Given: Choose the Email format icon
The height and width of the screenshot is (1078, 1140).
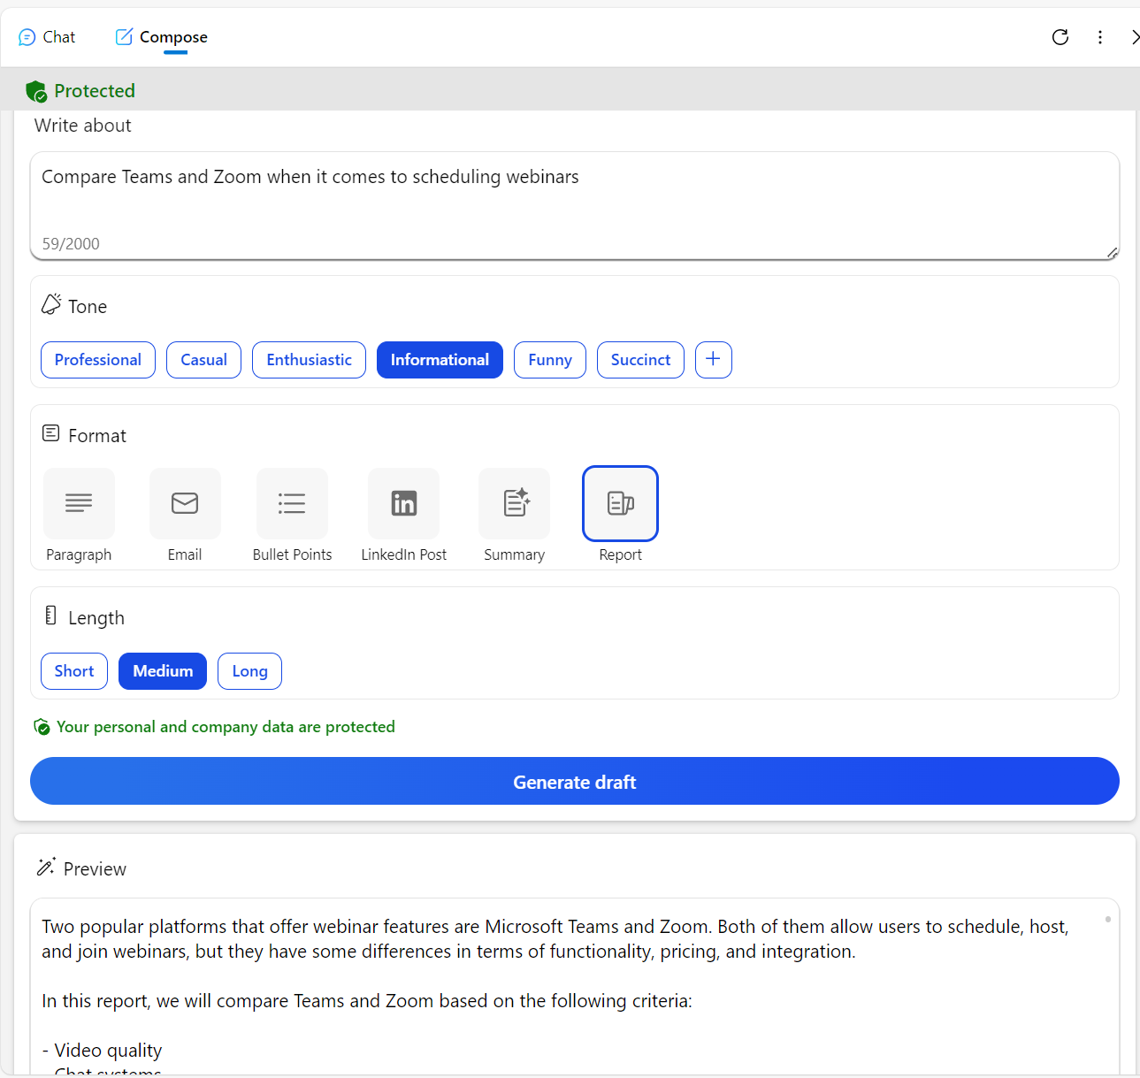Looking at the screenshot, I should [185, 503].
